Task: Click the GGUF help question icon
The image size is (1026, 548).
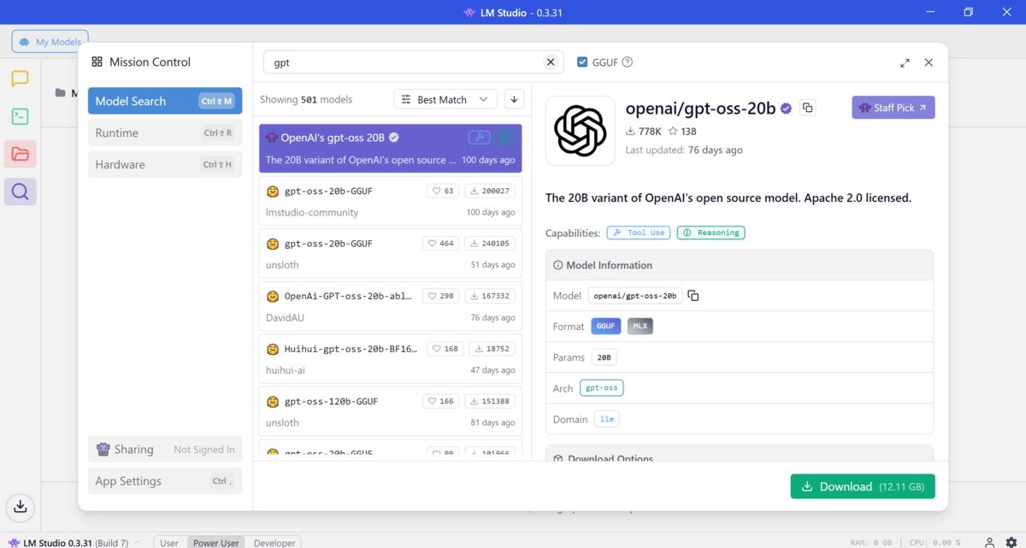Action: click(628, 62)
